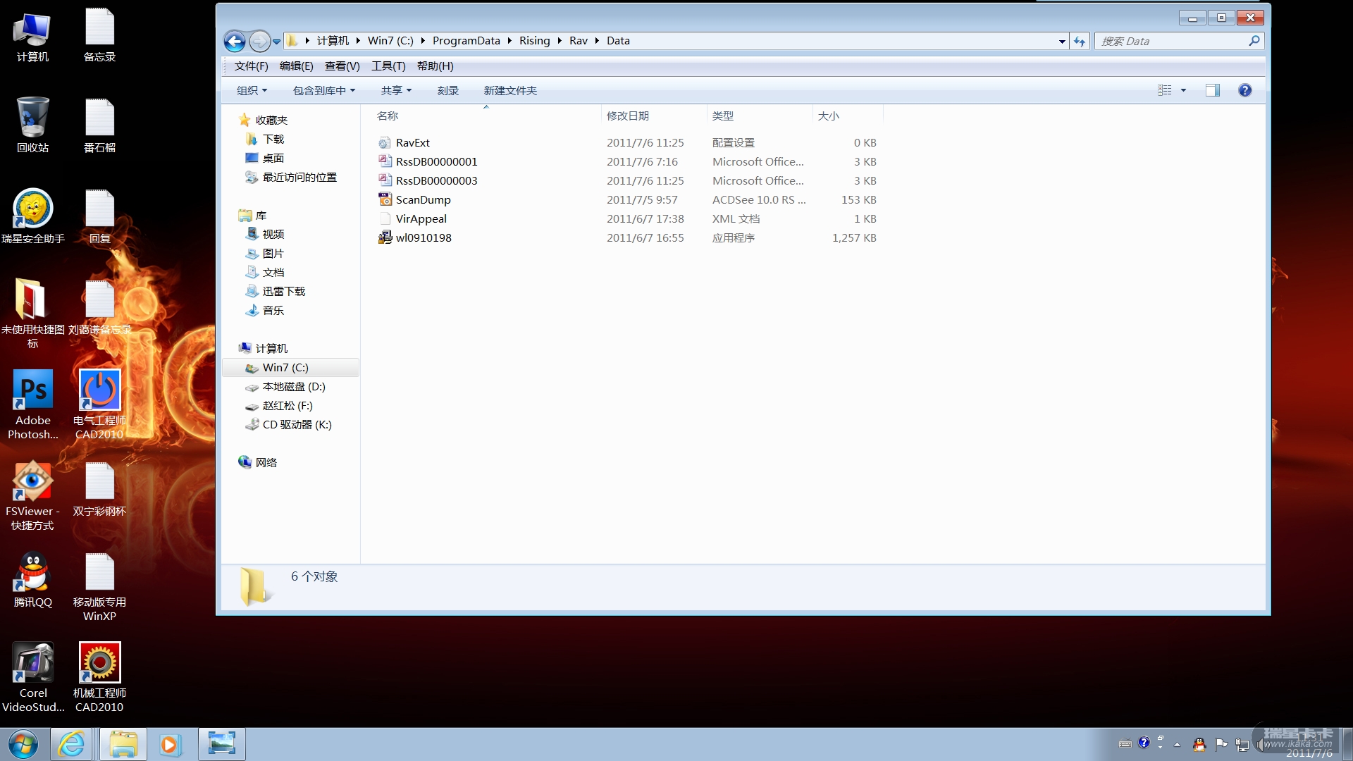
Task: Click the refresh button beside address bar
Action: pos(1080,42)
